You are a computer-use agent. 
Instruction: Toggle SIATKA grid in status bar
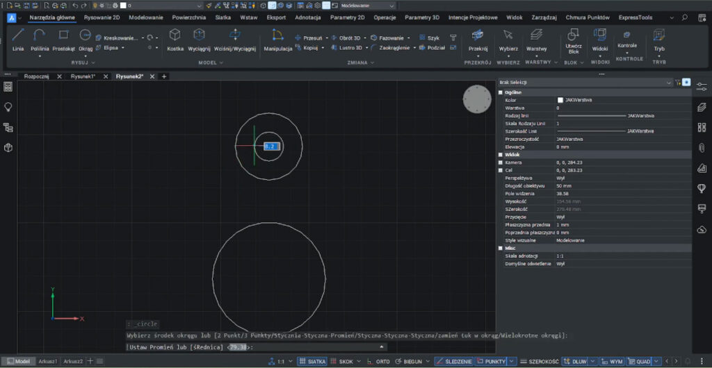pos(312,361)
